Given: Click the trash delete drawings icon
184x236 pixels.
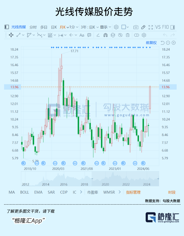Looking at the screenshot, I should tap(128, 35).
